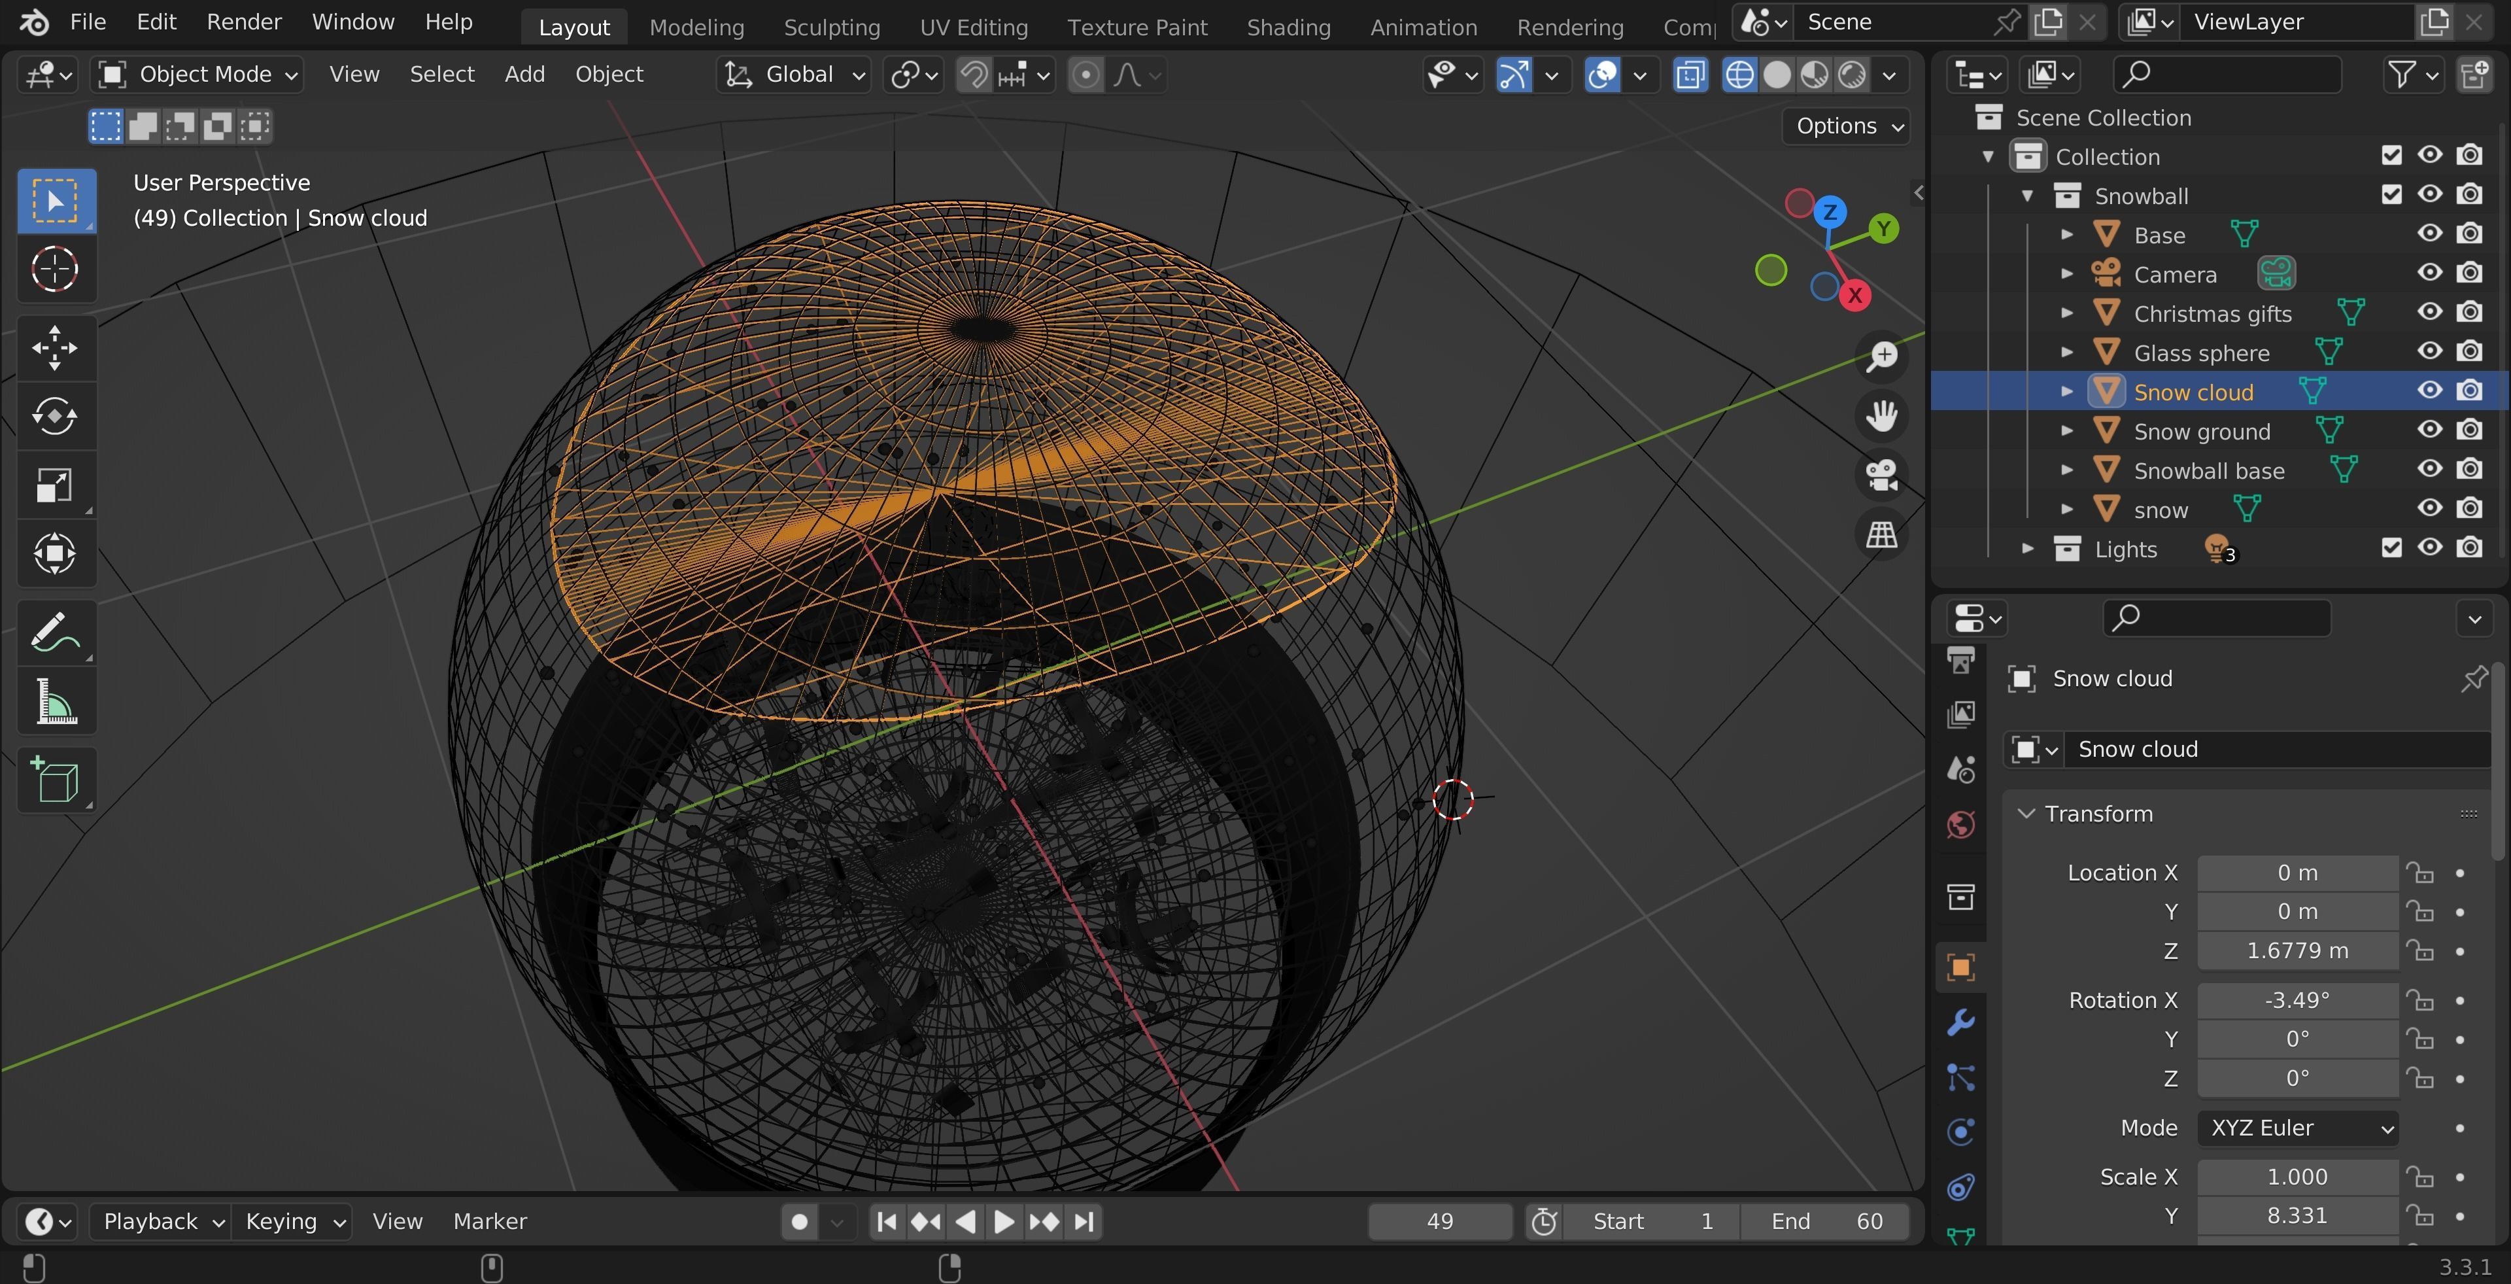Add a new collection in the outliner
This screenshot has width=2511, height=1284.
pos(2475,74)
